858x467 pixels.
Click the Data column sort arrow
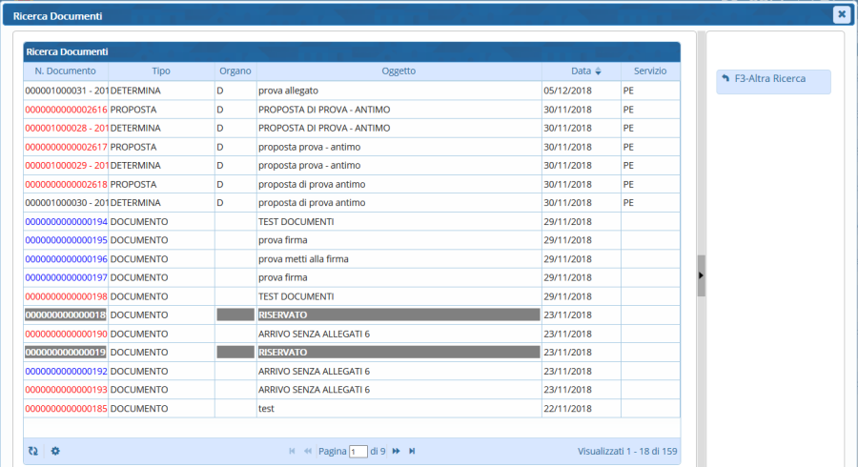click(x=599, y=71)
